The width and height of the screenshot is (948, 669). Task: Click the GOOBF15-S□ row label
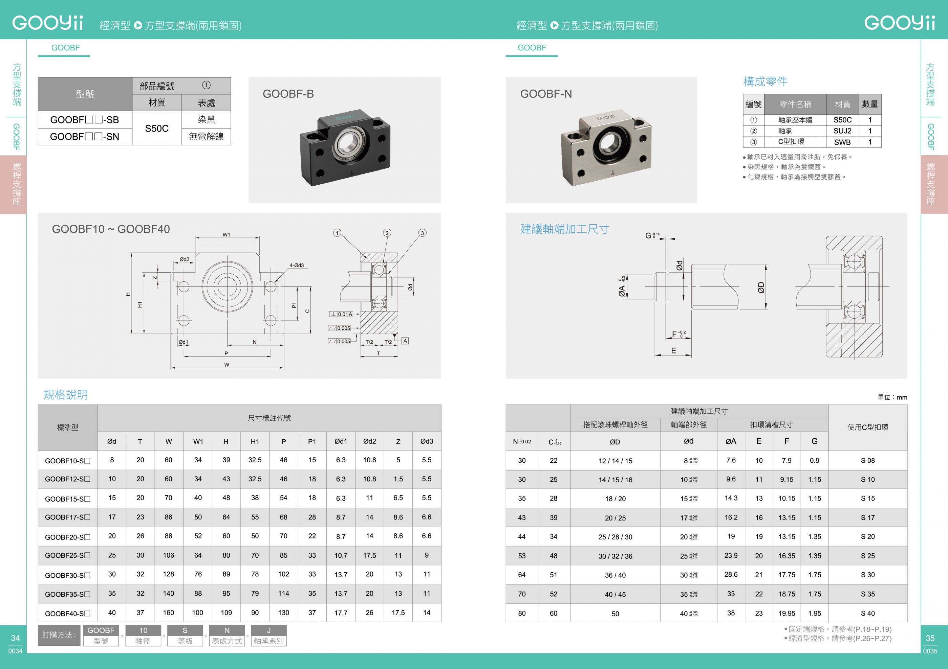68,499
